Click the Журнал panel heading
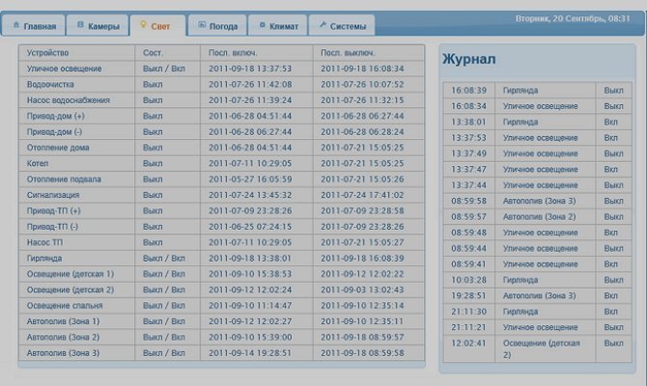The height and width of the screenshot is (386, 647). pos(469,59)
